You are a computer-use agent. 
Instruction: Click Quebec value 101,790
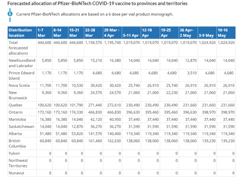point(76,105)
